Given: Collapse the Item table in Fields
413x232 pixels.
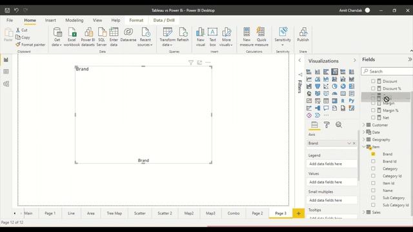Looking at the screenshot, I should (364, 147).
